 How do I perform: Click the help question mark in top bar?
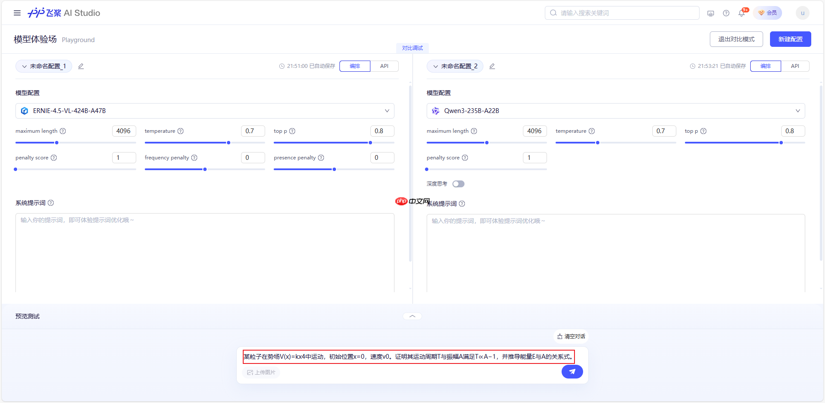pyautogui.click(x=726, y=13)
